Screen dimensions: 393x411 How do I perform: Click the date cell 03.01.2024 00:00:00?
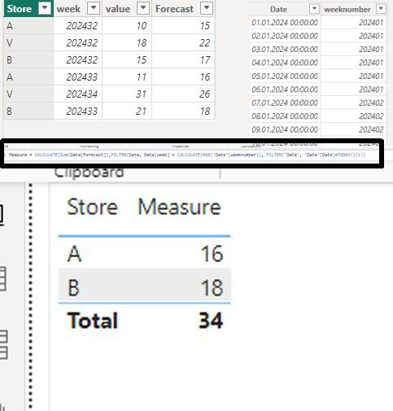click(x=285, y=49)
